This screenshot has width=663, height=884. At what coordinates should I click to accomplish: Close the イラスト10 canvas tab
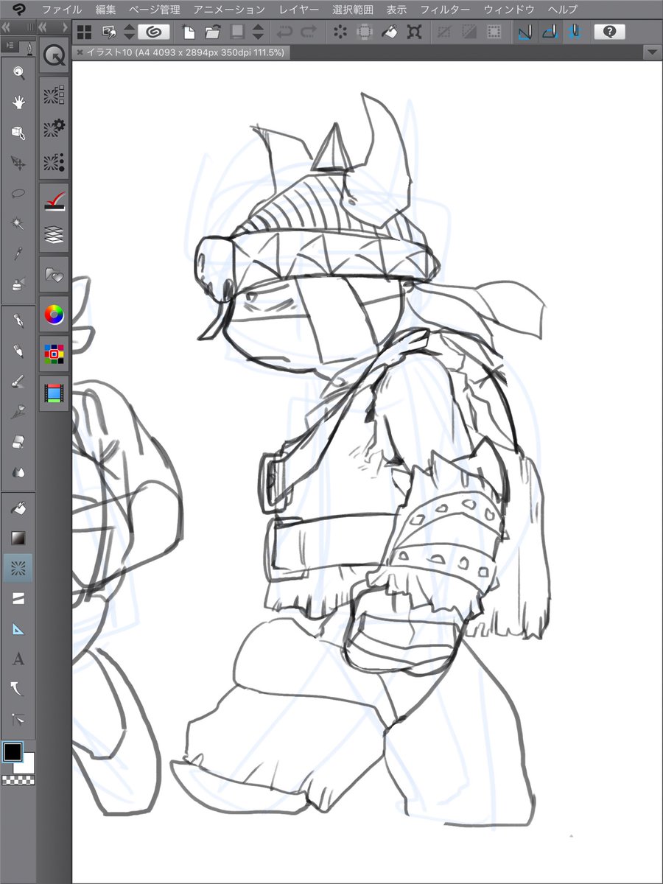point(80,52)
